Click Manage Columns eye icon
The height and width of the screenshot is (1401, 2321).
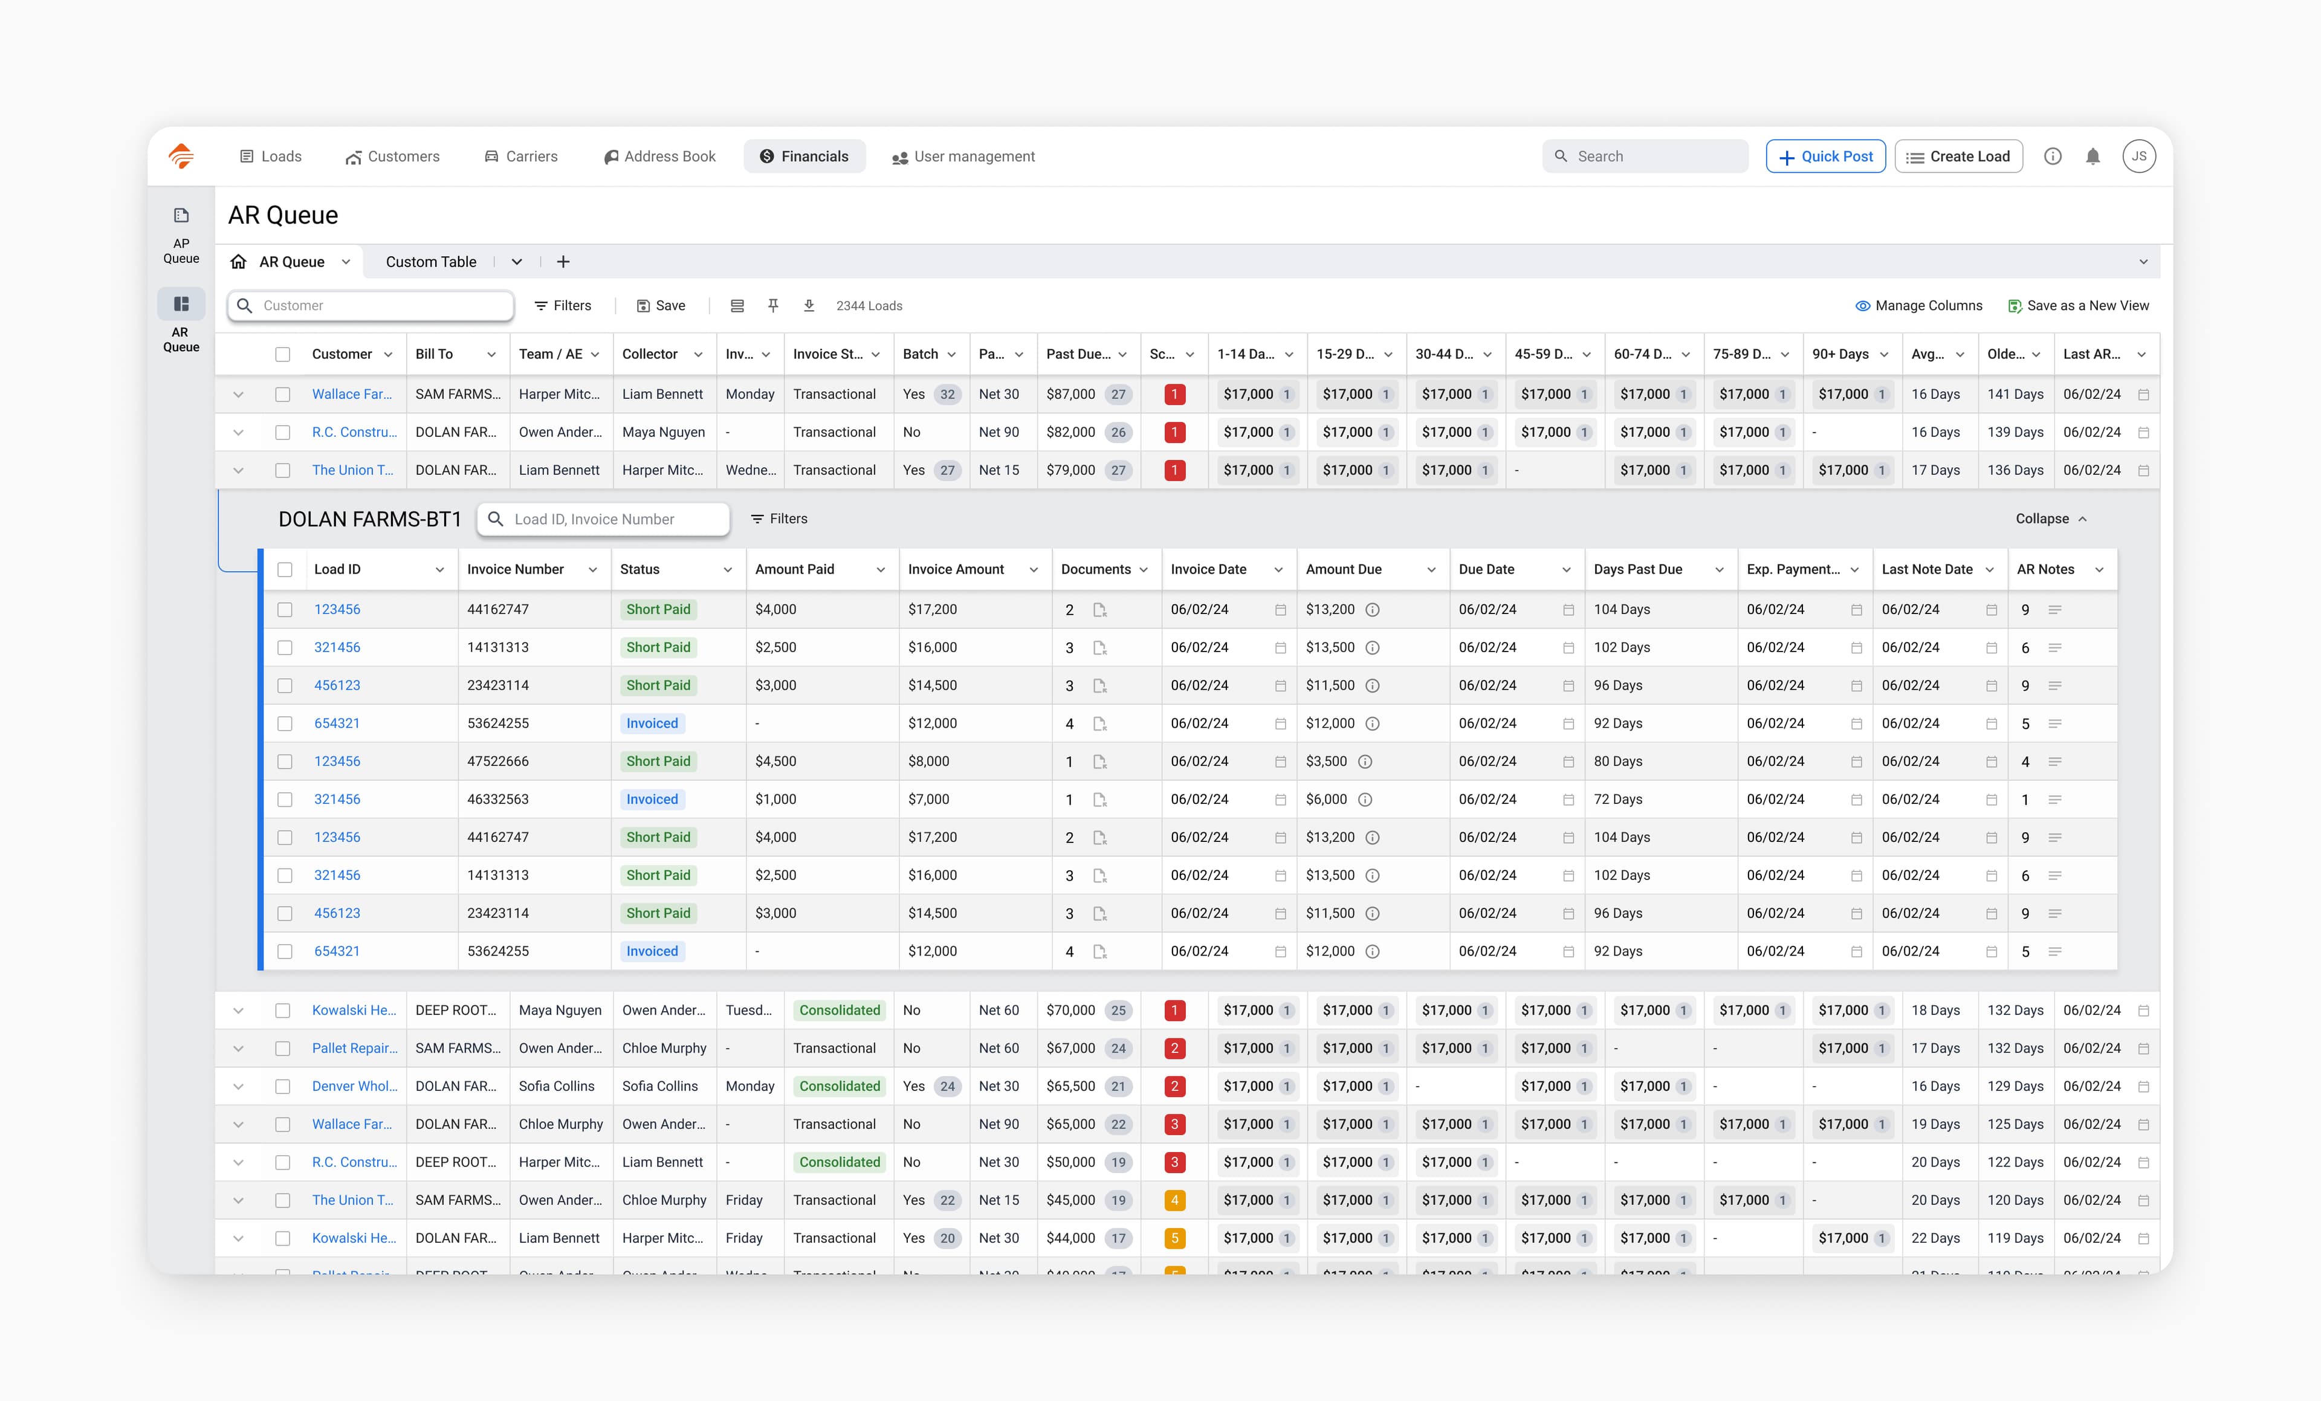[x=1862, y=306]
